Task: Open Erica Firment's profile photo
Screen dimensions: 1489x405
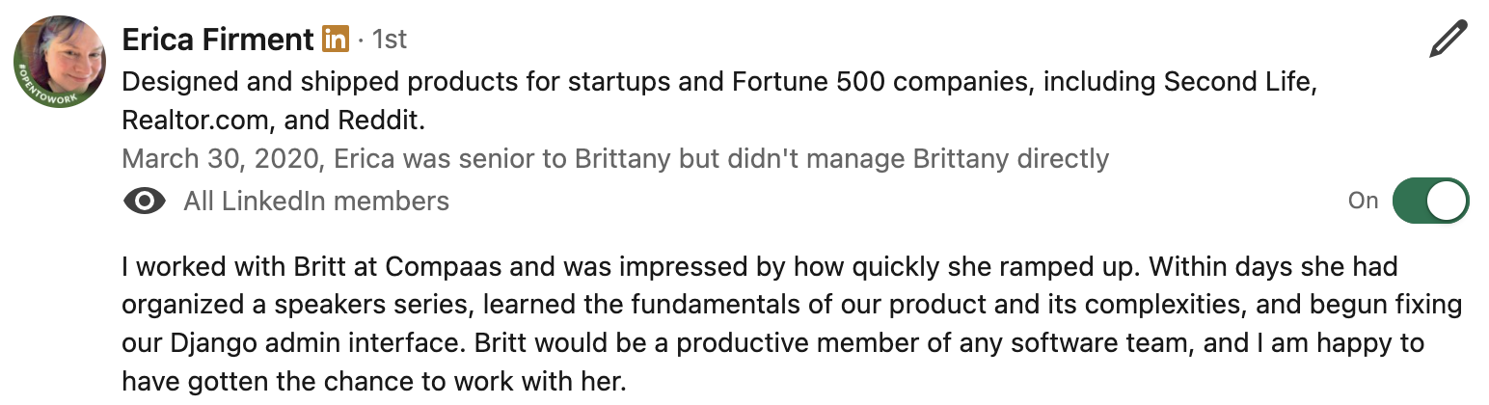Action: 60,60
